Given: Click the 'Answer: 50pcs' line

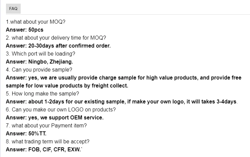Looking at the screenshot, I should (x=25, y=30).
